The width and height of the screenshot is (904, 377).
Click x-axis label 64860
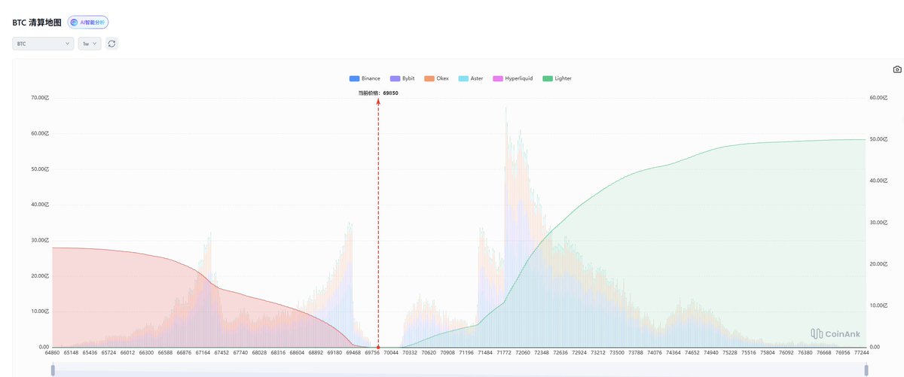53,352
